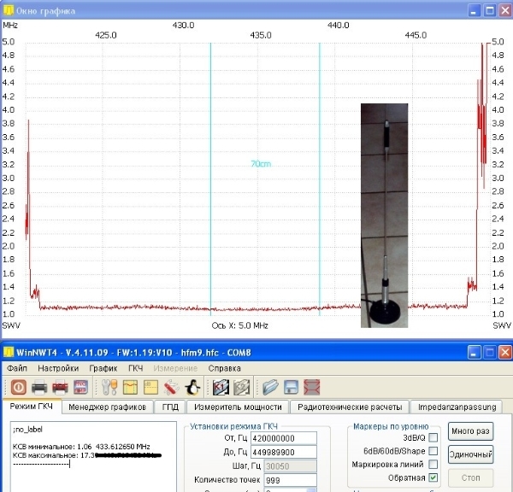Click the K1 calibration folder icon
This screenshot has height=492, width=513.
coord(221,388)
